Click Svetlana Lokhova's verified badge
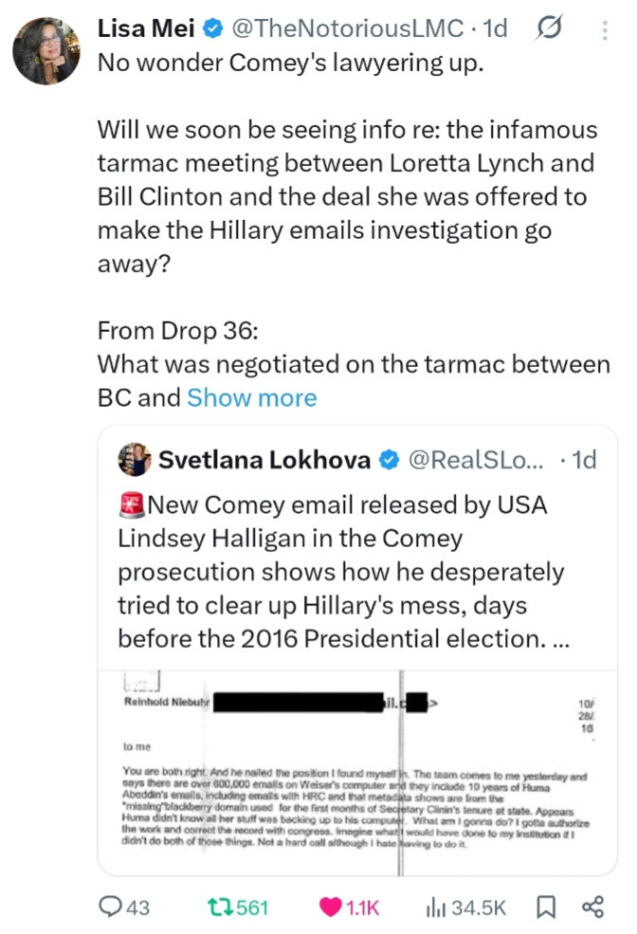Screen dimensions: 637x934 pos(389,461)
